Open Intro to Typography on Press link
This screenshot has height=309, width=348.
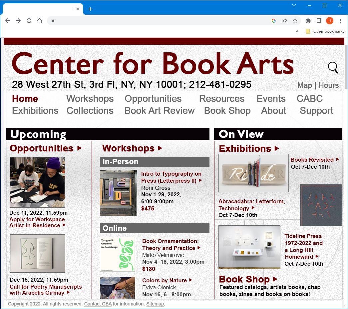[x=172, y=177]
